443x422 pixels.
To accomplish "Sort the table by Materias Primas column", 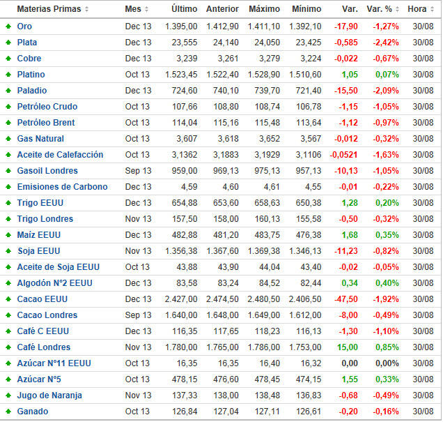I will point(53,9).
